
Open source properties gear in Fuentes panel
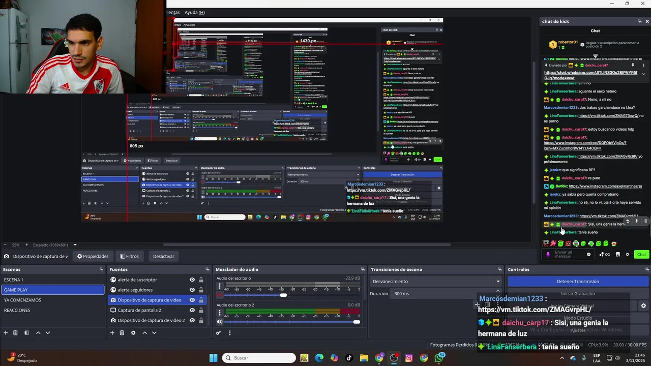(x=133, y=333)
